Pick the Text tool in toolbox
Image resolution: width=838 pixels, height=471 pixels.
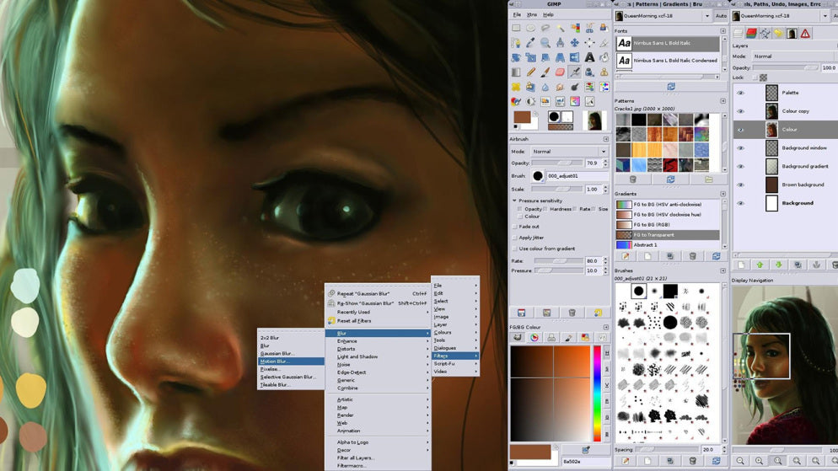click(x=590, y=57)
